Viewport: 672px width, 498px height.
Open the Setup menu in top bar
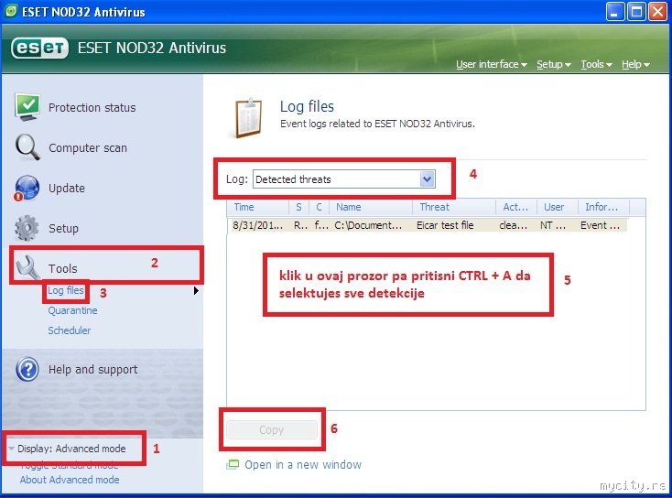[x=554, y=64]
